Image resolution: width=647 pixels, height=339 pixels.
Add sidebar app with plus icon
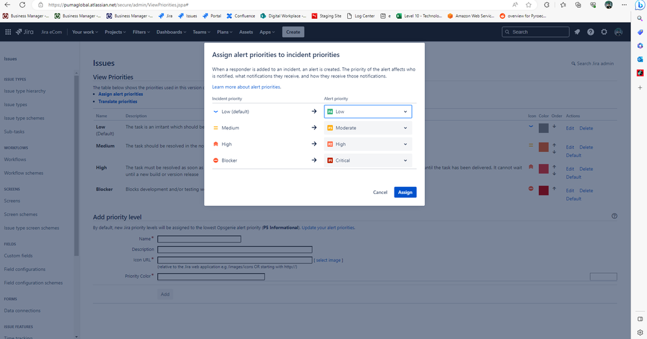(x=640, y=87)
